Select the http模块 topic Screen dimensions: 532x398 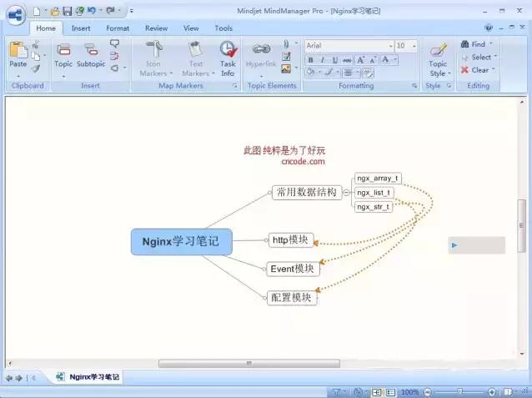[291, 240]
